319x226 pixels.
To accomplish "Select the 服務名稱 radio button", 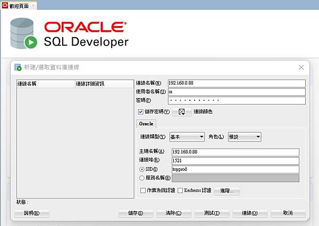I will (142, 178).
